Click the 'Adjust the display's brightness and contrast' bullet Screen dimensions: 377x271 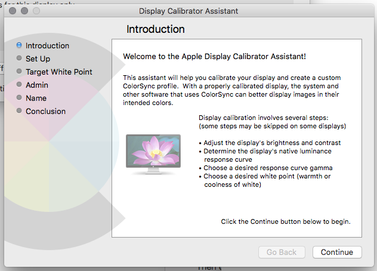(270, 143)
